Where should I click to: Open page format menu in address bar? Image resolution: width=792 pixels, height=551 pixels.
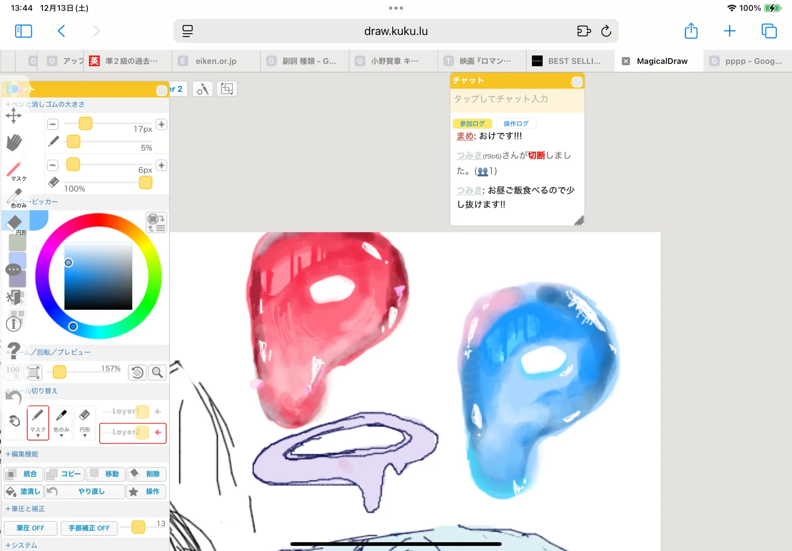[x=188, y=31]
